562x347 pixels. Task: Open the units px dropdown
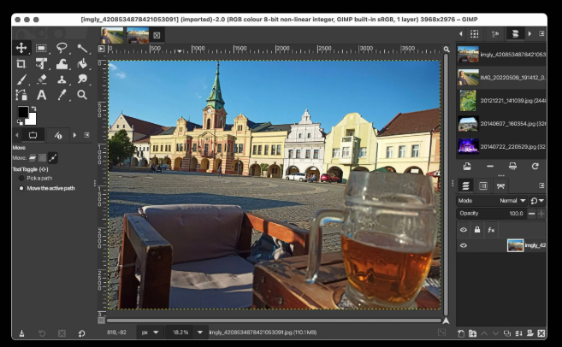[150, 332]
